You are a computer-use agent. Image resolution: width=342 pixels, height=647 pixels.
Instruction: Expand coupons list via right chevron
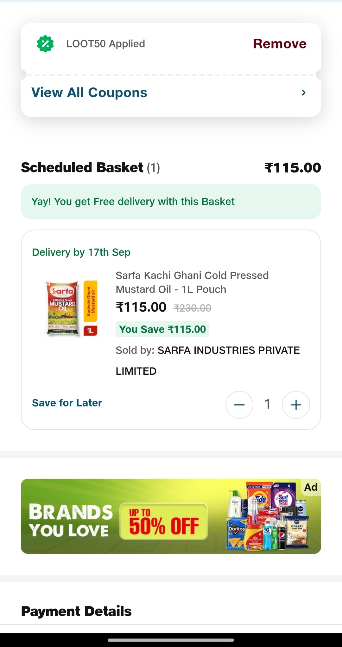point(303,93)
